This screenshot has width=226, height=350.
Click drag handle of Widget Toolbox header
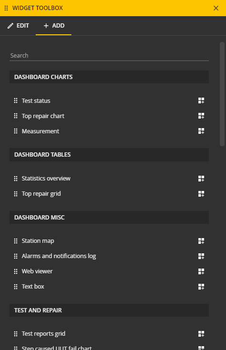(6, 8)
